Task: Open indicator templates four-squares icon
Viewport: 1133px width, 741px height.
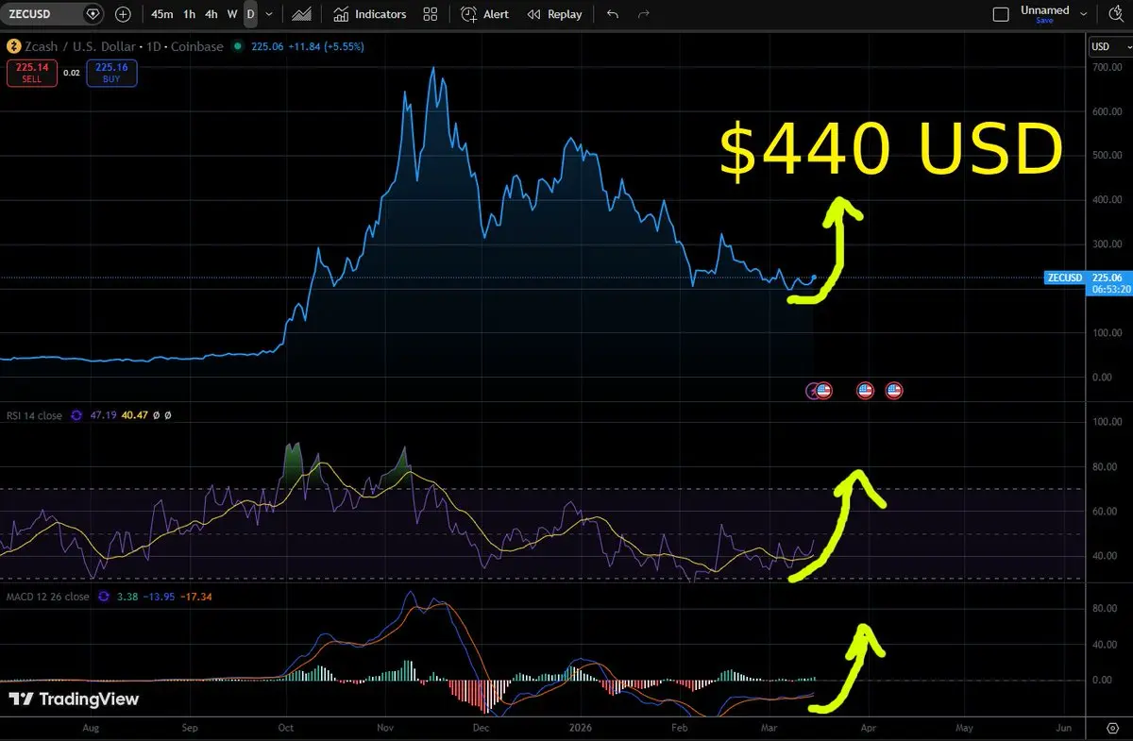Action: [431, 14]
